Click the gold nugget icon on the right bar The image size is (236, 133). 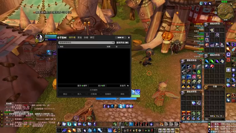[x=228, y=95]
